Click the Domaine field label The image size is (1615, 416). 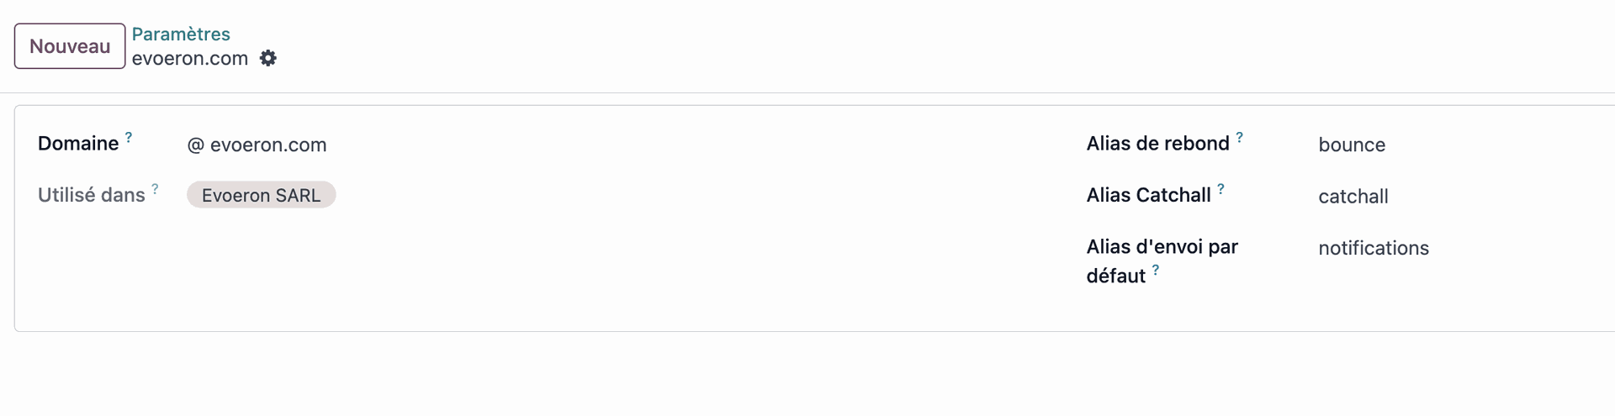[78, 144]
